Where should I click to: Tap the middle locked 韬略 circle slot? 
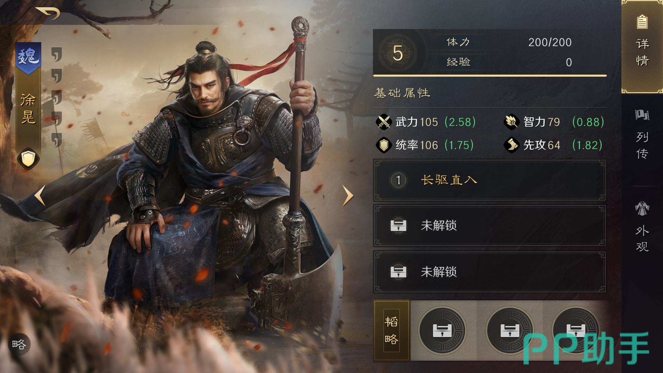coord(510,331)
